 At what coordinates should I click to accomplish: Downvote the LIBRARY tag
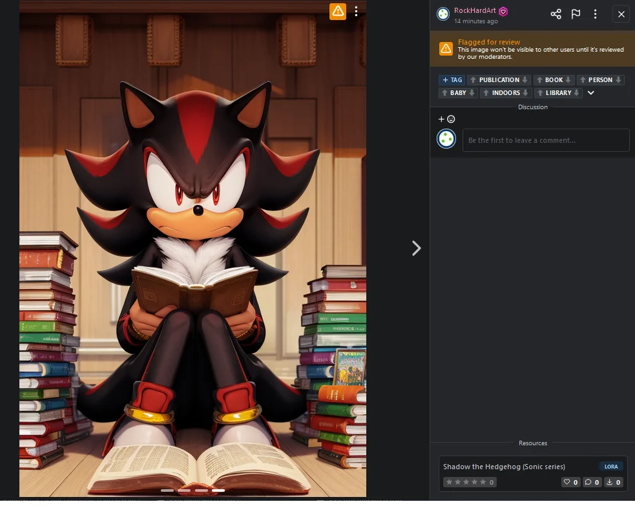point(576,93)
